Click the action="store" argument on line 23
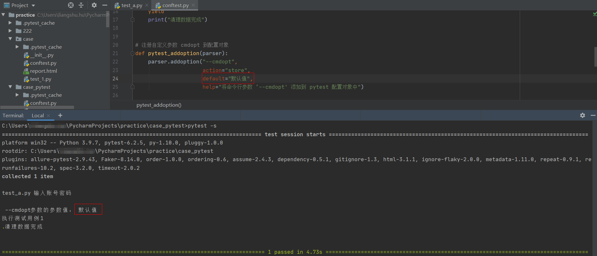 [x=225, y=70]
